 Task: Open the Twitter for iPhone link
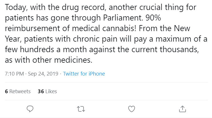[84, 74]
